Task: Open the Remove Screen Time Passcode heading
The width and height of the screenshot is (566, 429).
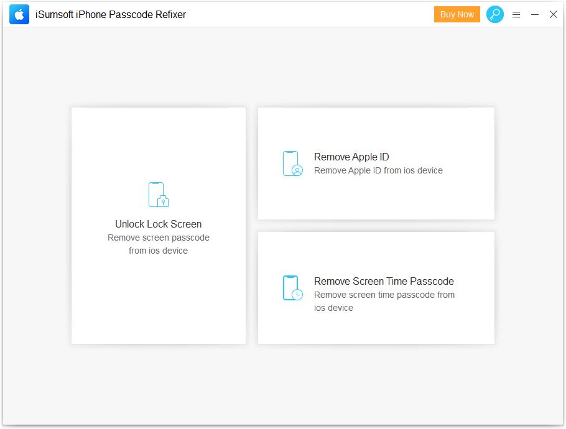Action: (x=384, y=281)
